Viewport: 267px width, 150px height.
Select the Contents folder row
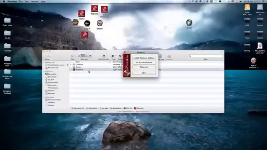(146, 65)
